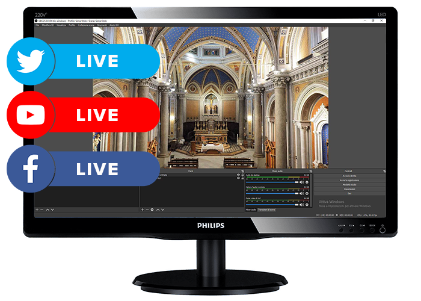Move selected source down with arrow

[162, 209]
